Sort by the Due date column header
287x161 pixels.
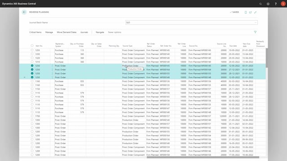[x=233, y=46]
